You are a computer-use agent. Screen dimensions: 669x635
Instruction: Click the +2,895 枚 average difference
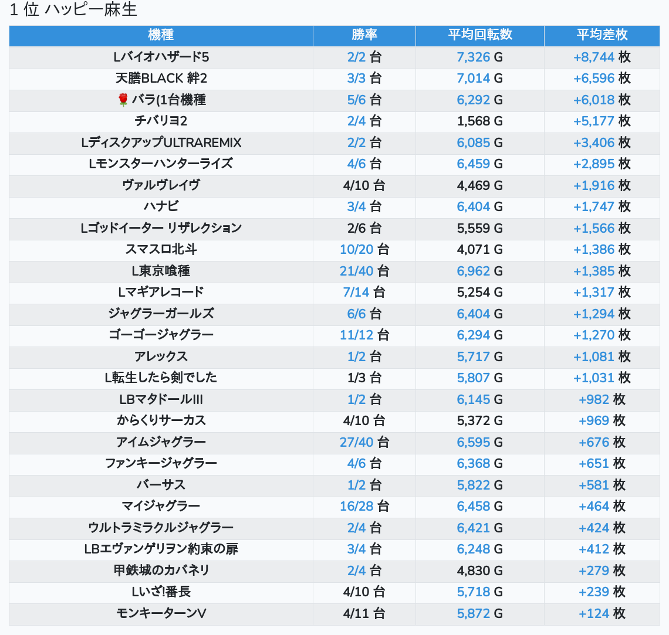pyautogui.click(x=602, y=164)
